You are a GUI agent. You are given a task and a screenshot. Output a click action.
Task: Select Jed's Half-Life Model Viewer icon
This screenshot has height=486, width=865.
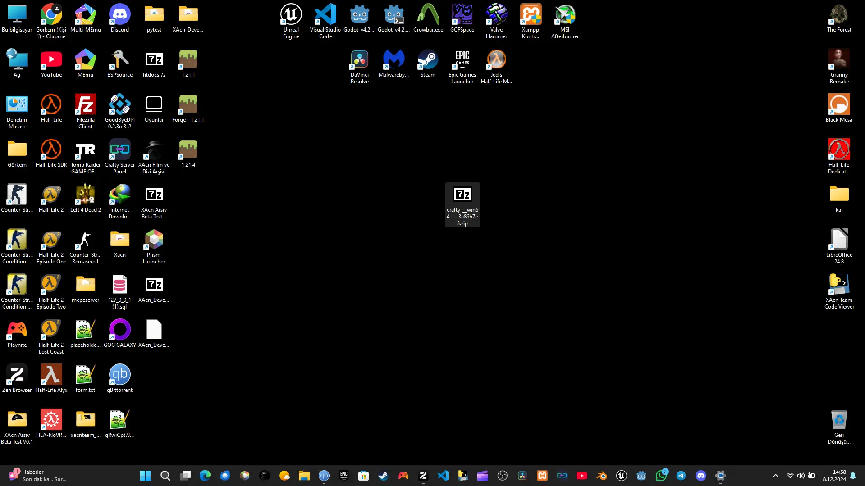496,66
